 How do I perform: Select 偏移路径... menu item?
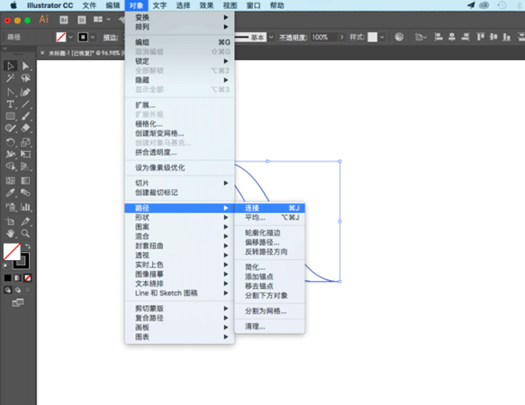tap(270, 242)
